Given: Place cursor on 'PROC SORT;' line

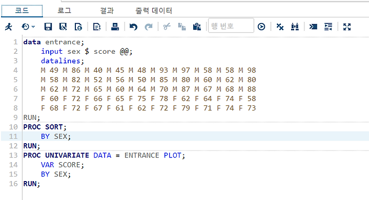Looking at the screenshot, I should click(45, 127).
